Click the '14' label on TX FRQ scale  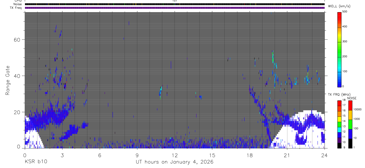tap(344, 121)
